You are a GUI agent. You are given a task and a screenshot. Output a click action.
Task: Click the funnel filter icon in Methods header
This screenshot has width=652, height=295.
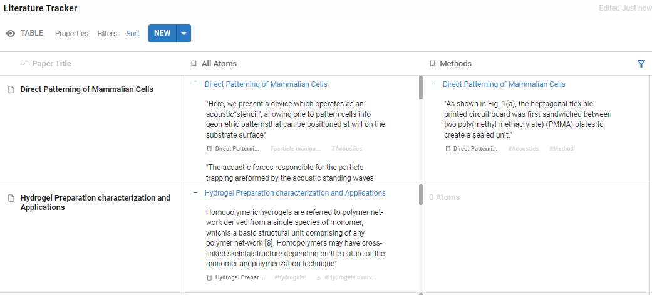641,64
